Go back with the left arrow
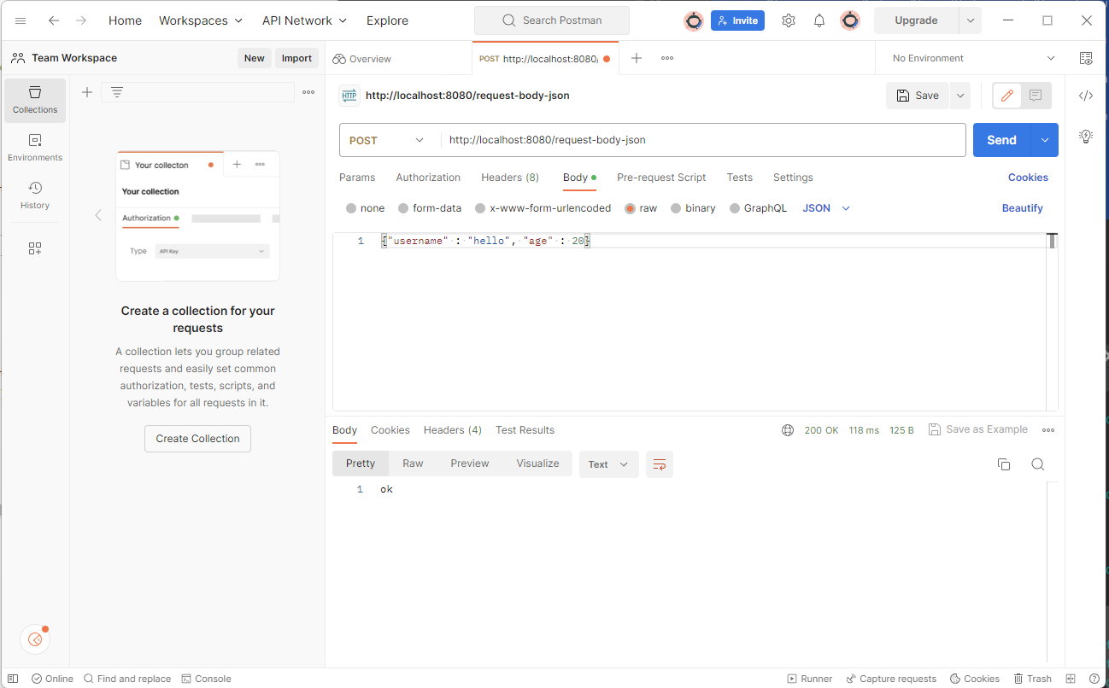 point(54,20)
